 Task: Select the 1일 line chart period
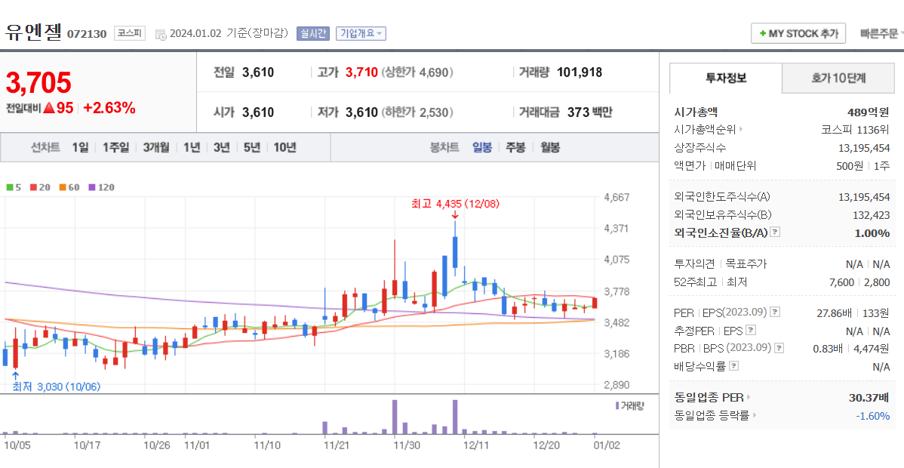pyautogui.click(x=80, y=147)
